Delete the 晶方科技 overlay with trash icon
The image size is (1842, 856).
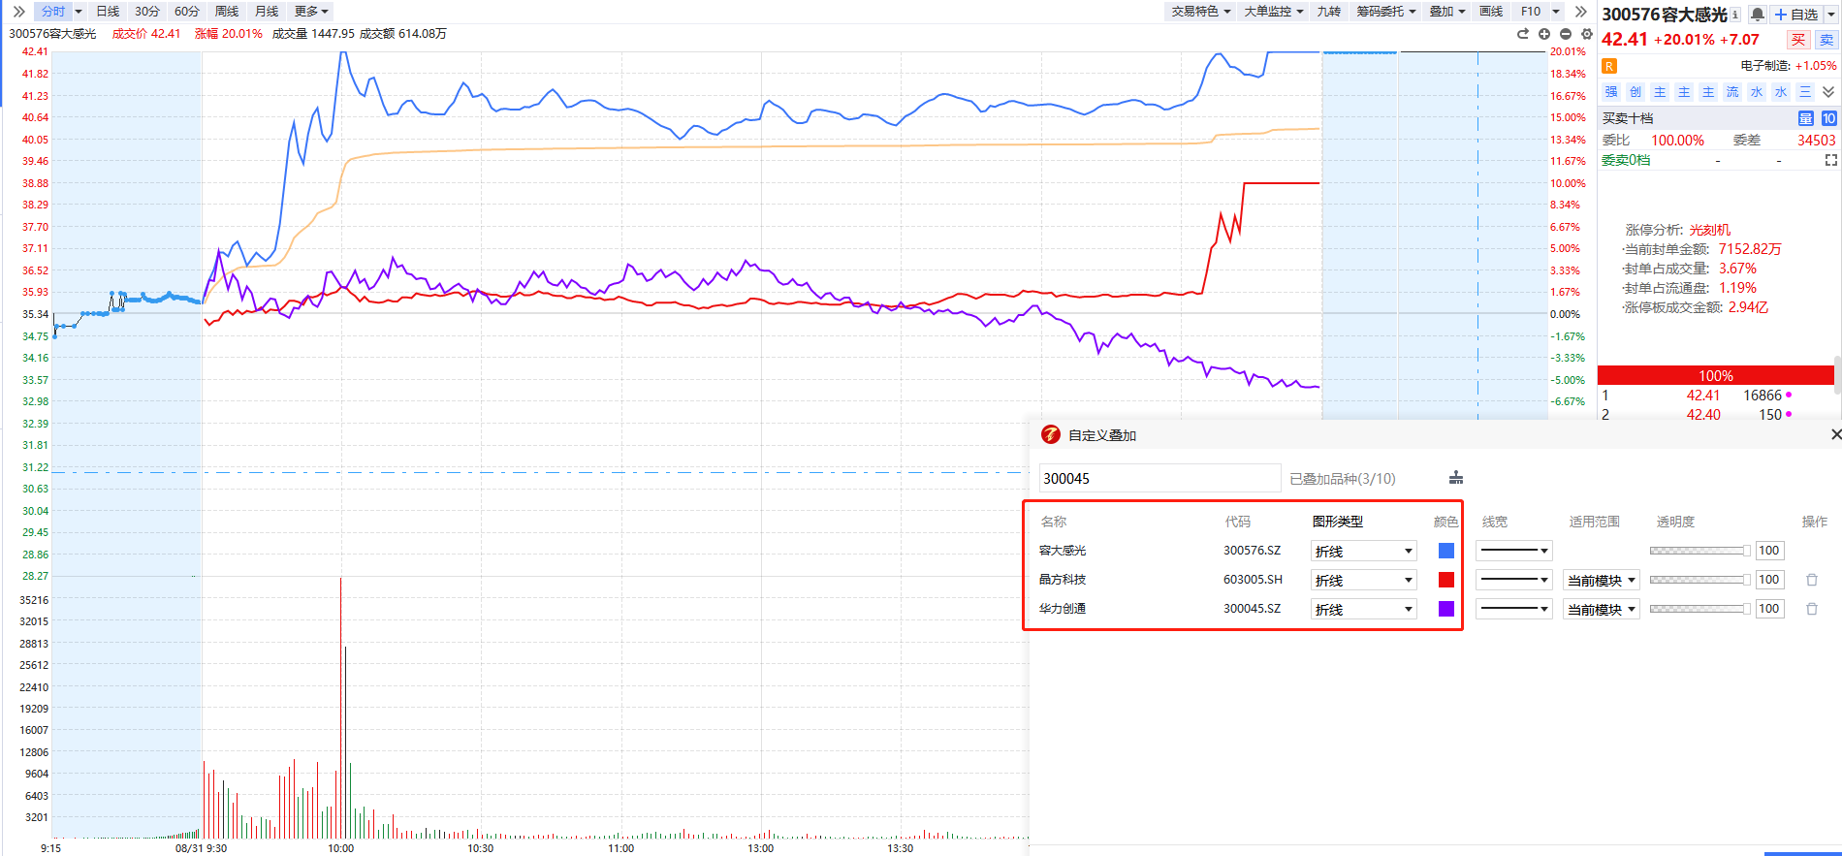[1811, 580]
